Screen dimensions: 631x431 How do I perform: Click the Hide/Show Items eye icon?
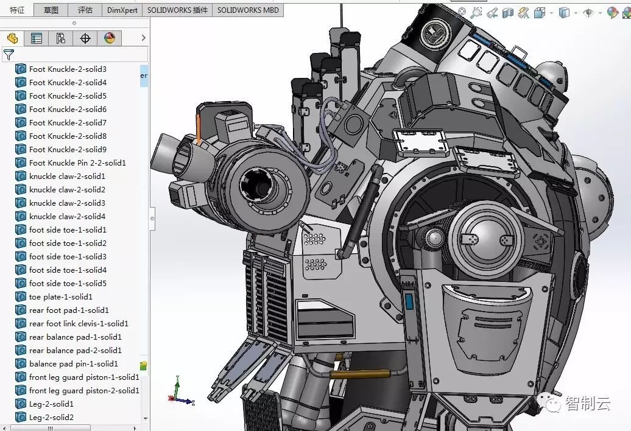point(588,13)
